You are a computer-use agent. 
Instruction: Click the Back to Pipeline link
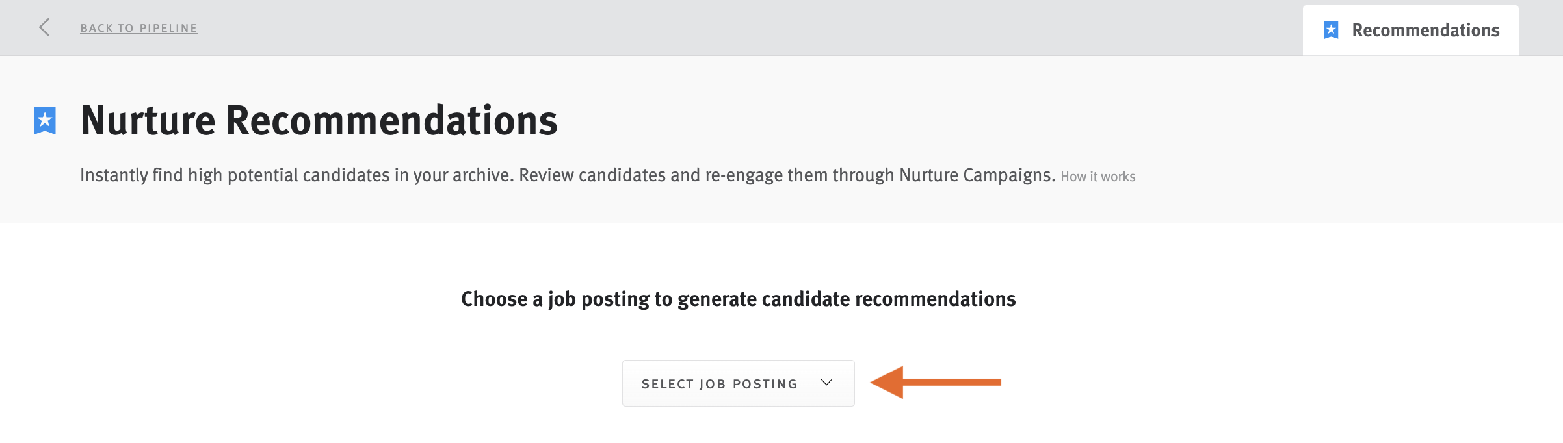point(138,28)
